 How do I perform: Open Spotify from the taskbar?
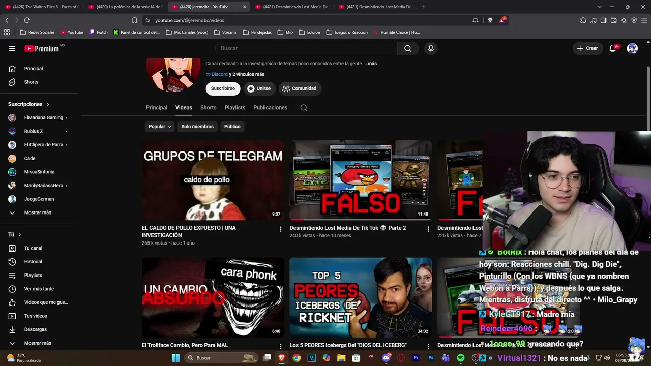pos(461,358)
